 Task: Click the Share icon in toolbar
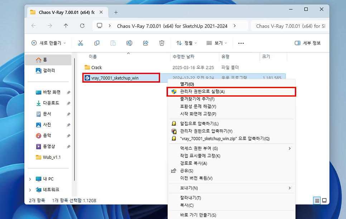146,43
